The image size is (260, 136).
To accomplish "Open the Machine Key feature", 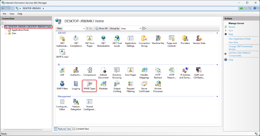I will [x=158, y=40].
